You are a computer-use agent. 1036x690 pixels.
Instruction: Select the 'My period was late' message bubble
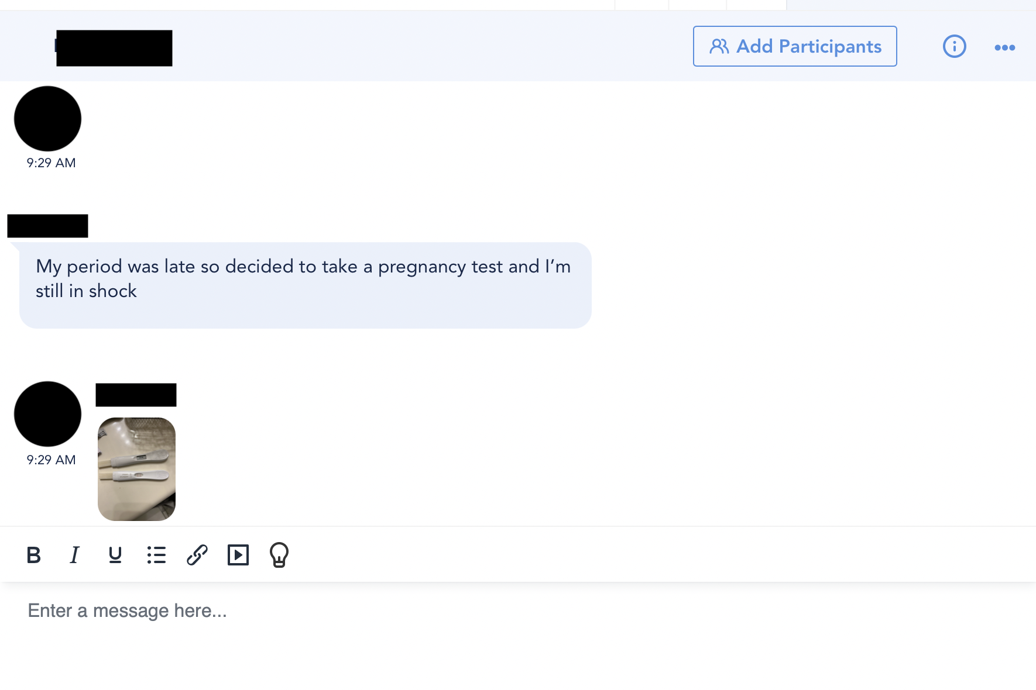305,285
